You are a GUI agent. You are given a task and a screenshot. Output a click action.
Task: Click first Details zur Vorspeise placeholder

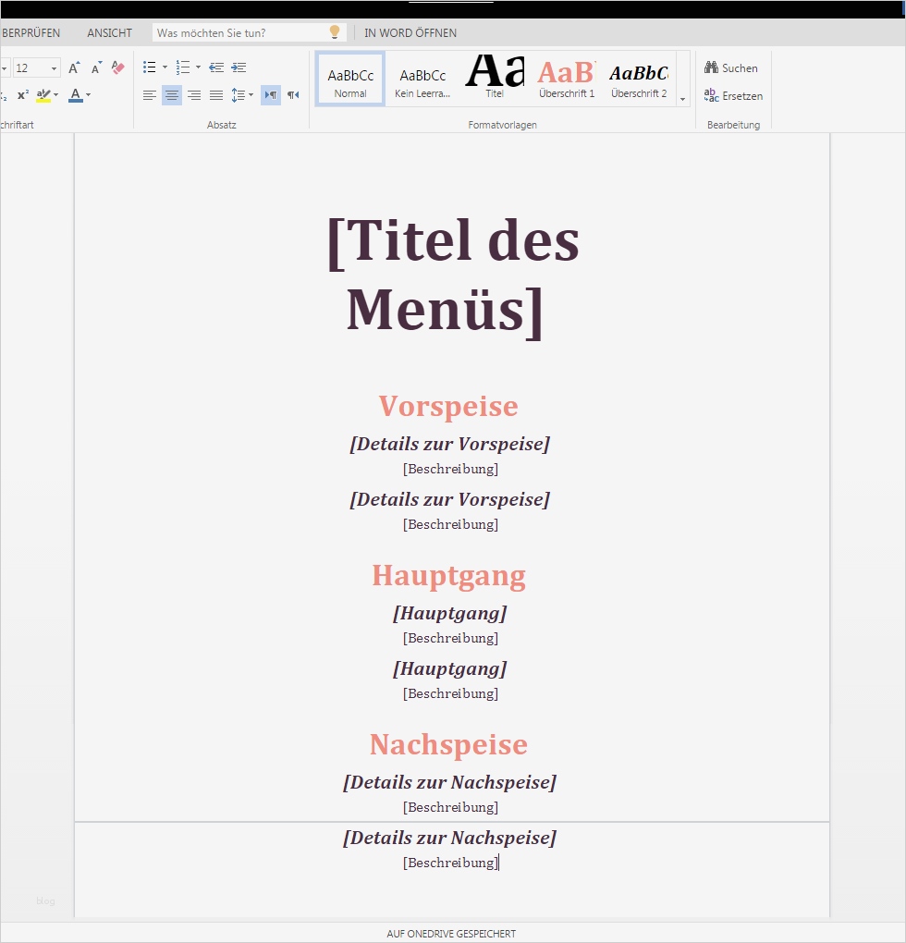click(449, 444)
